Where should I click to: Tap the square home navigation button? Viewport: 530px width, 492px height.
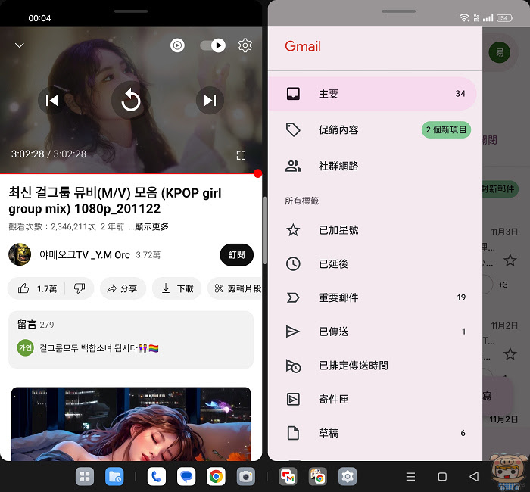click(442, 476)
